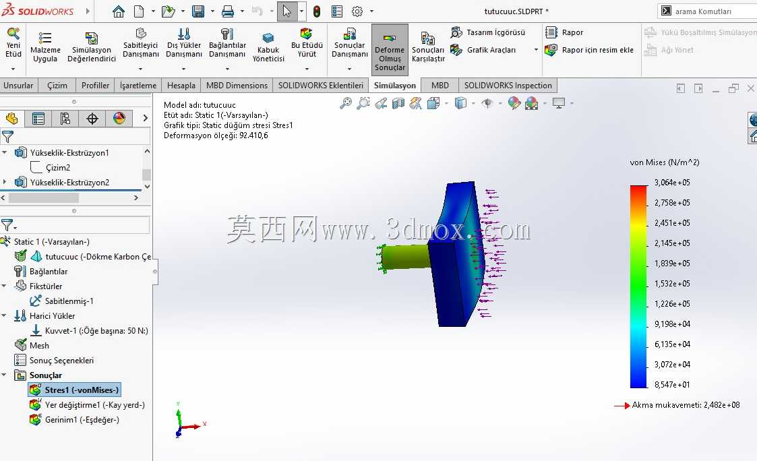Open the DisplayManager color sphere tab

[119, 118]
